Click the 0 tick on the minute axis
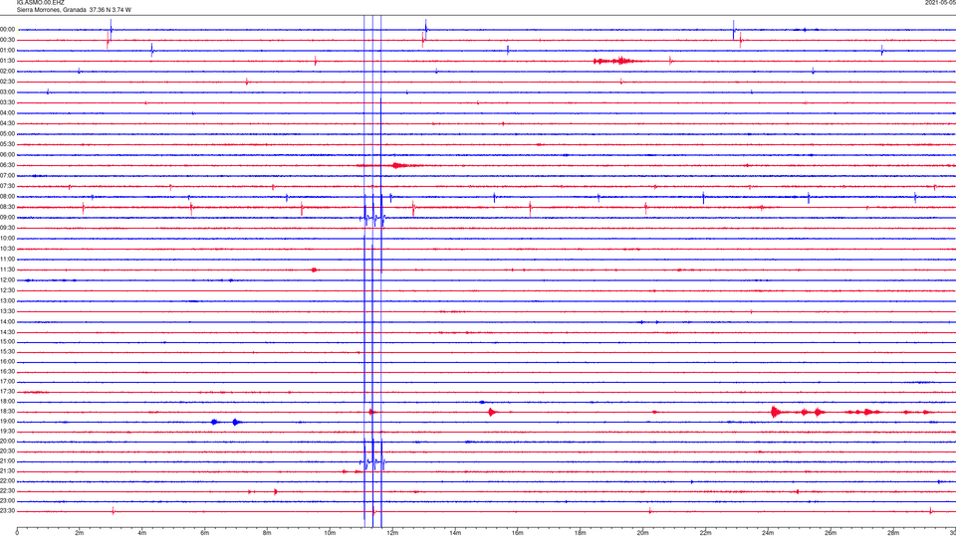 point(17,533)
